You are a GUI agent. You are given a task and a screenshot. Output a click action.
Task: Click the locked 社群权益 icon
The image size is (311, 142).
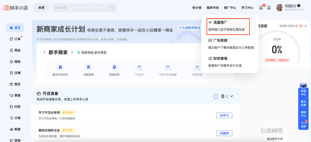pos(197,67)
